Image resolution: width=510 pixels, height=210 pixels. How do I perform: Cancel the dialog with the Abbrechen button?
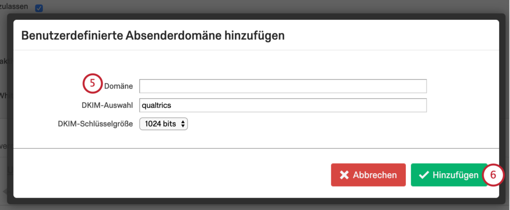(x=368, y=175)
